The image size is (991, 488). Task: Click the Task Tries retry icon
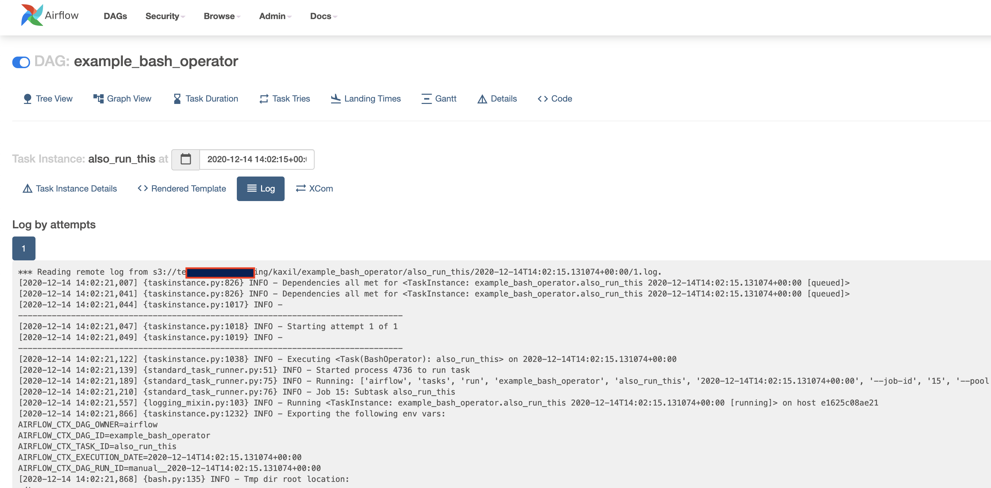[x=264, y=99]
